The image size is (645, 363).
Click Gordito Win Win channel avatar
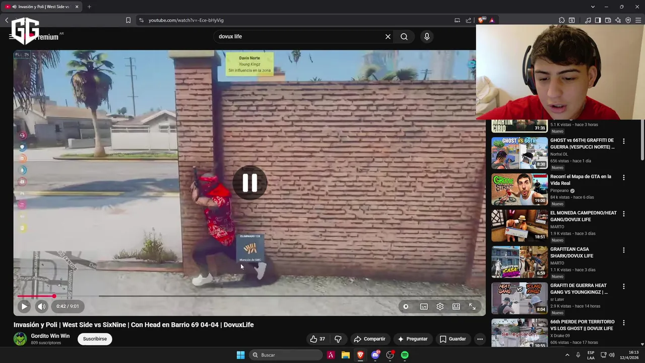[20, 339]
